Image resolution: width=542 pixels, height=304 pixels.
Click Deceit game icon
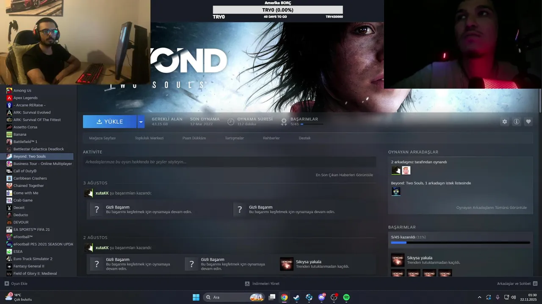point(9,208)
